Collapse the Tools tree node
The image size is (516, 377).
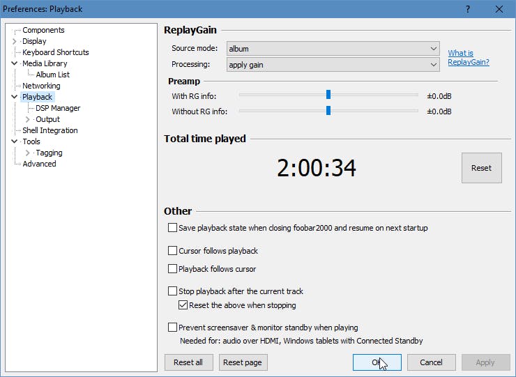coord(15,141)
